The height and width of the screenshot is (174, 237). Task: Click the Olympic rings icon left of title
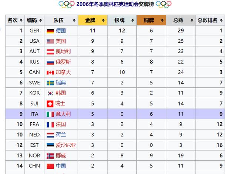pyautogui.click(x=67, y=4)
